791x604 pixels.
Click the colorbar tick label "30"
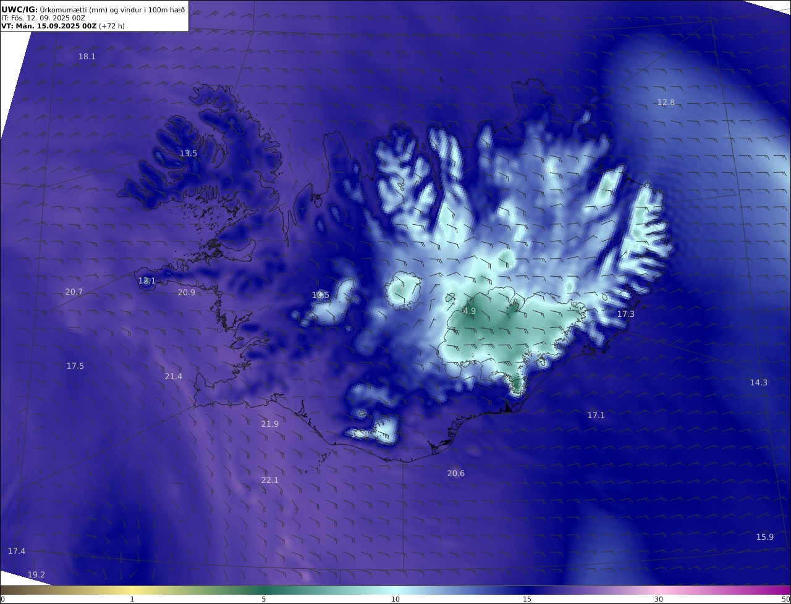point(659,599)
